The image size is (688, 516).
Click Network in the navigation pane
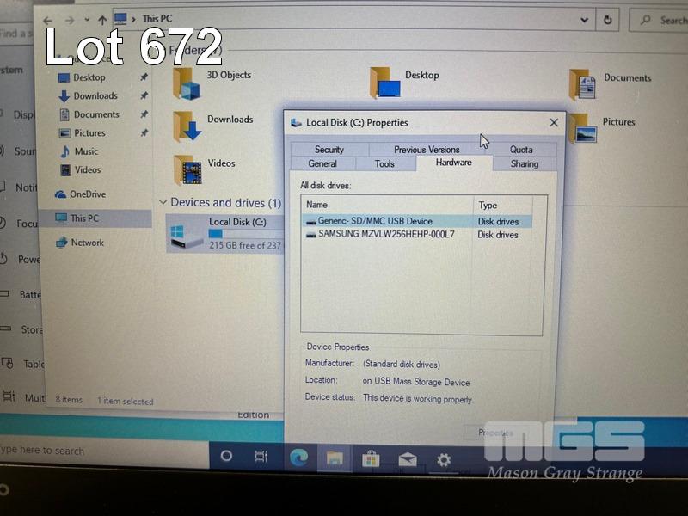pos(86,243)
